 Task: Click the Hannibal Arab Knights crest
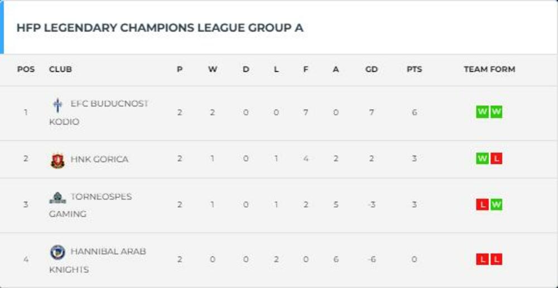pos(57,252)
